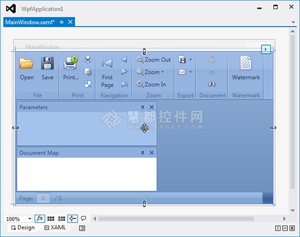Toggle the snap grid display
Image resolution: width=300 pixels, height=237 pixels.
(51, 219)
